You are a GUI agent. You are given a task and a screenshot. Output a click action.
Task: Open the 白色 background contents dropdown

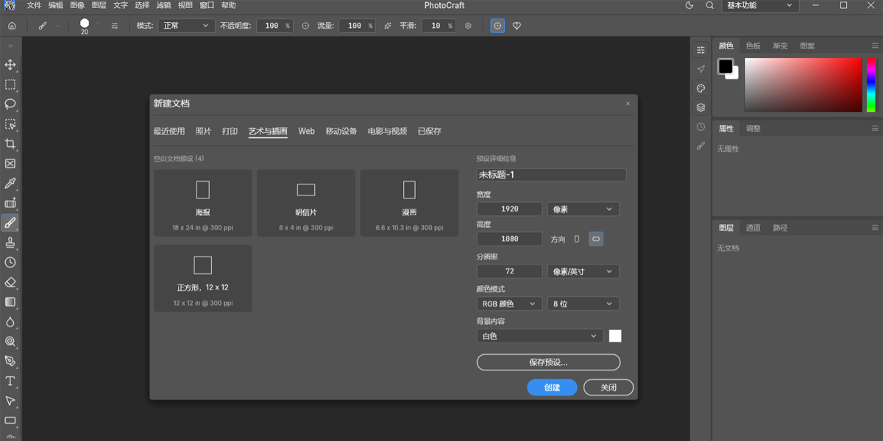pyautogui.click(x=540, y=336)
